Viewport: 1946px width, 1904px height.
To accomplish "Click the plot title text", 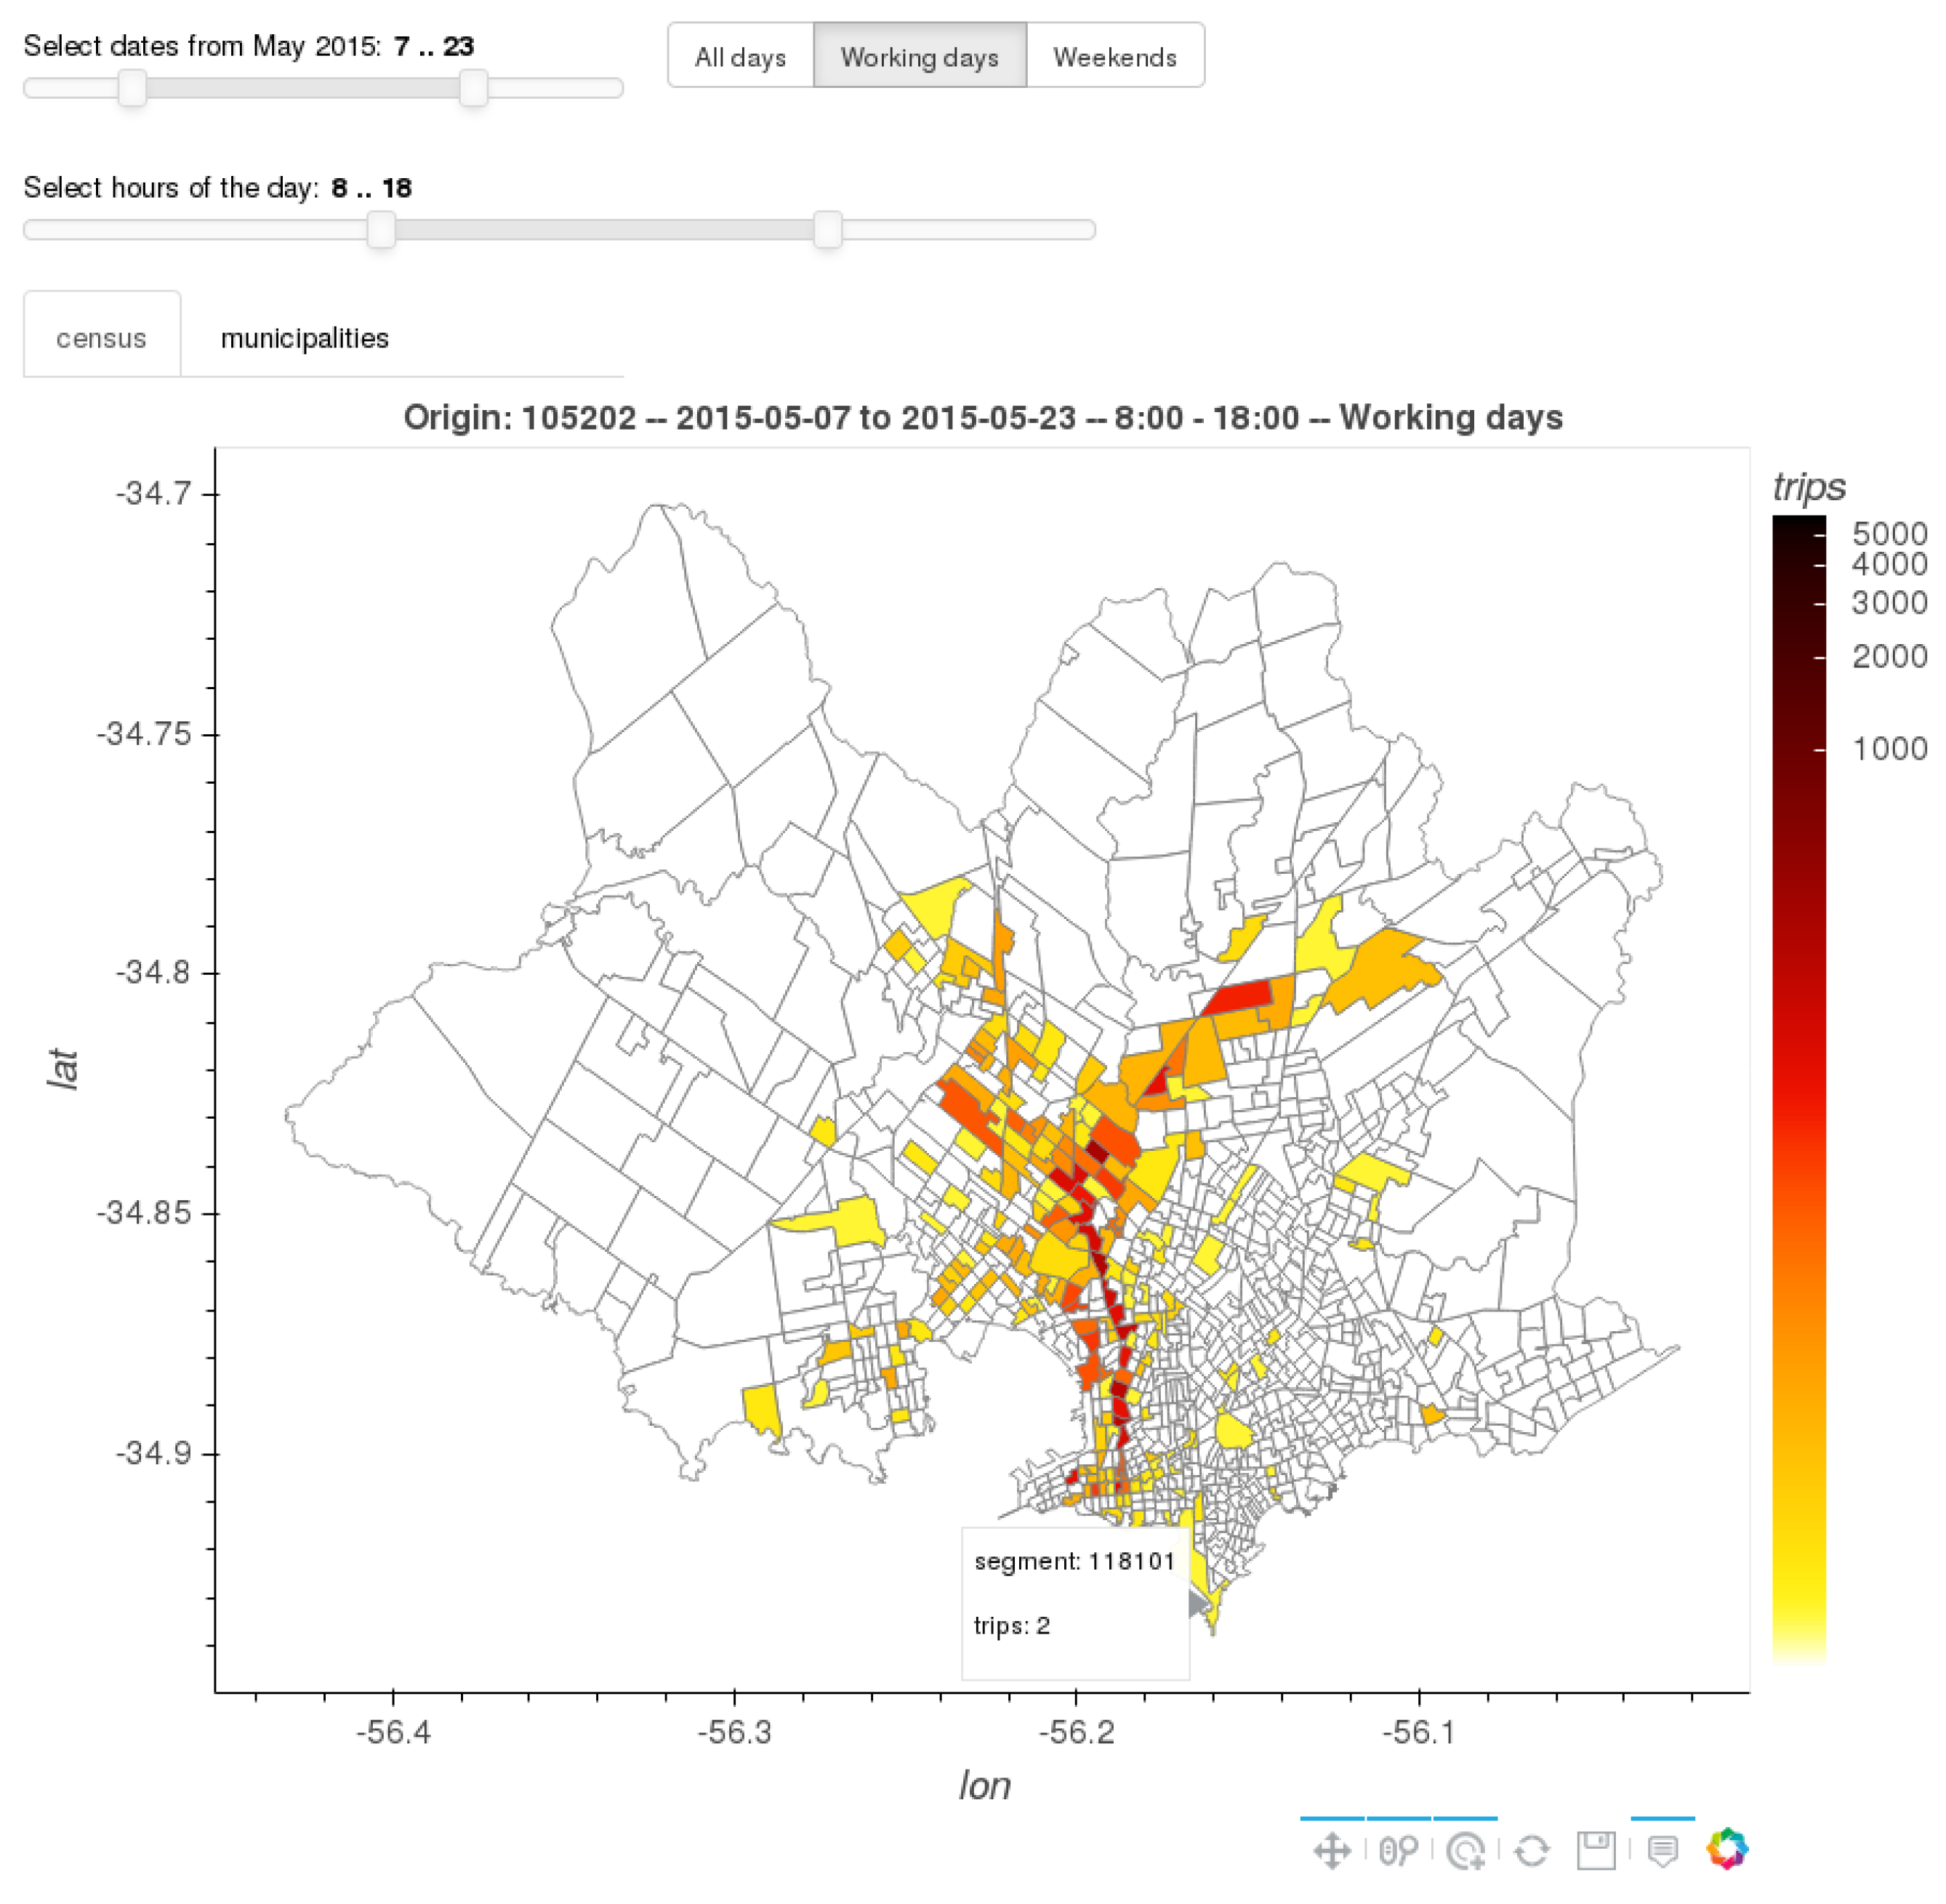I will tap(982, 417).
